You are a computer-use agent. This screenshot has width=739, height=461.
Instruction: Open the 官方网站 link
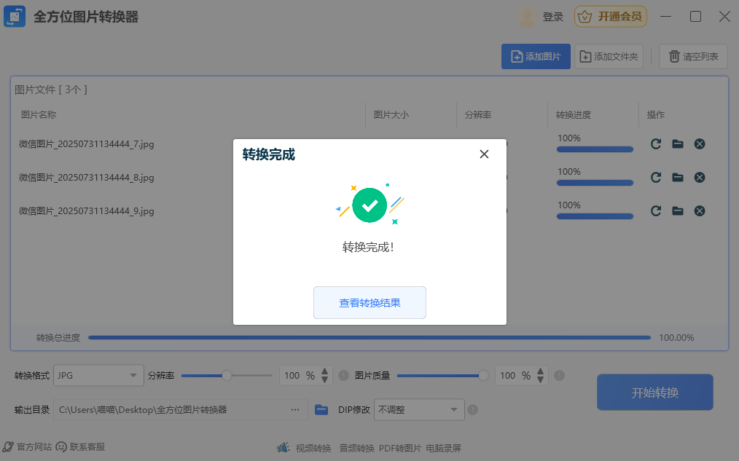(28, 447)
